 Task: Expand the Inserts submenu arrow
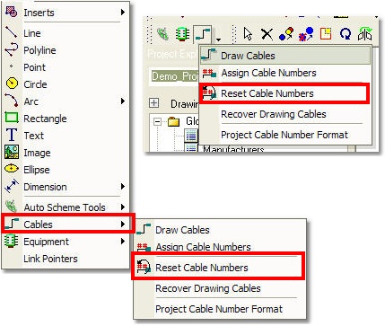(123, 13)
